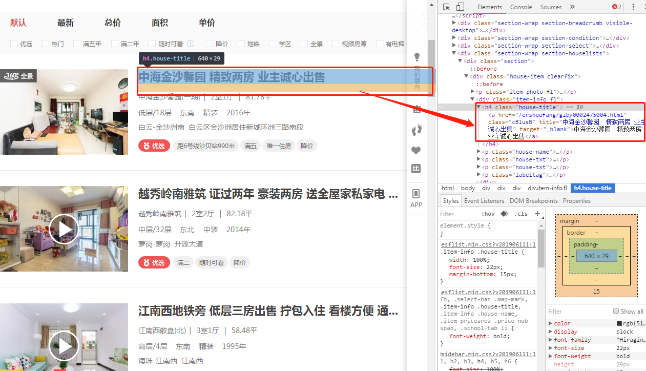Check the 全景 filter checkbox
Image resolution: width=646 pixels, height=371 pixels.
[304, 44]
